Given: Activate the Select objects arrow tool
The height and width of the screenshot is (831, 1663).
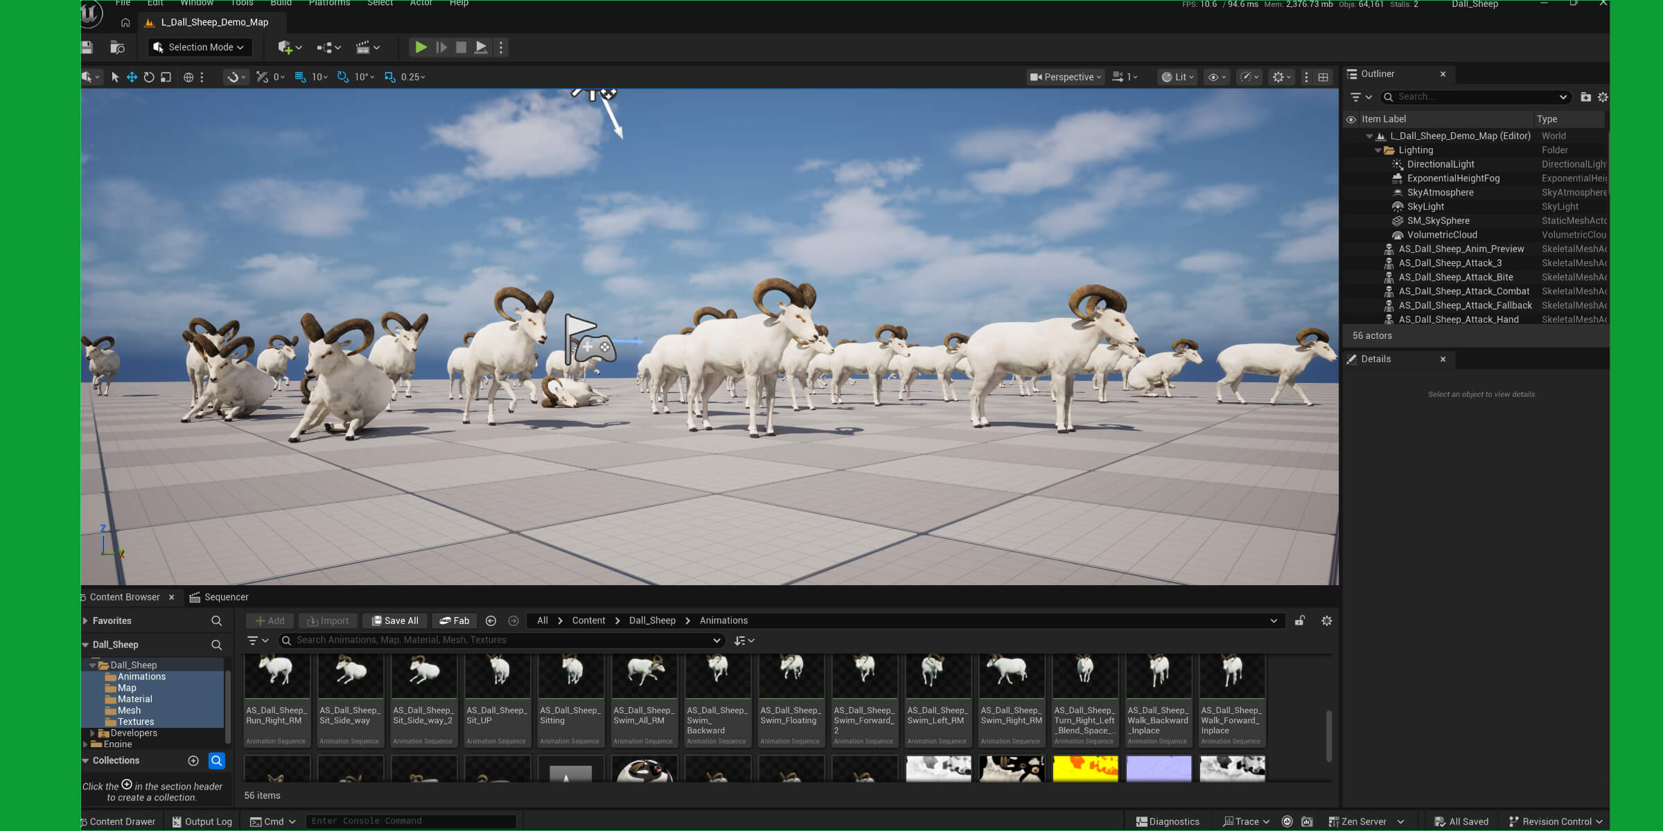Looking at the screenshot, I should (x=115, y=77).
